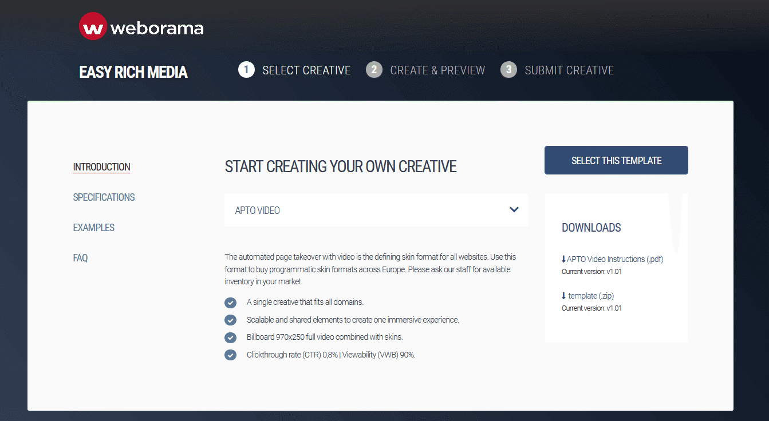769x421 pixels.
Task: Click the step 2 number circle
Action: 374,70
